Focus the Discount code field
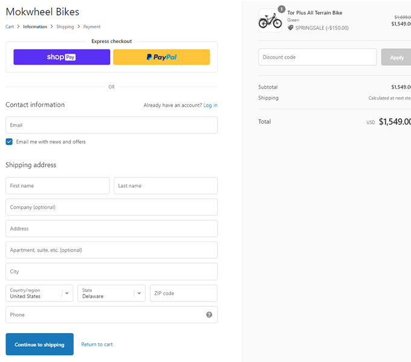411x362 pixels. tap(317, 57)
